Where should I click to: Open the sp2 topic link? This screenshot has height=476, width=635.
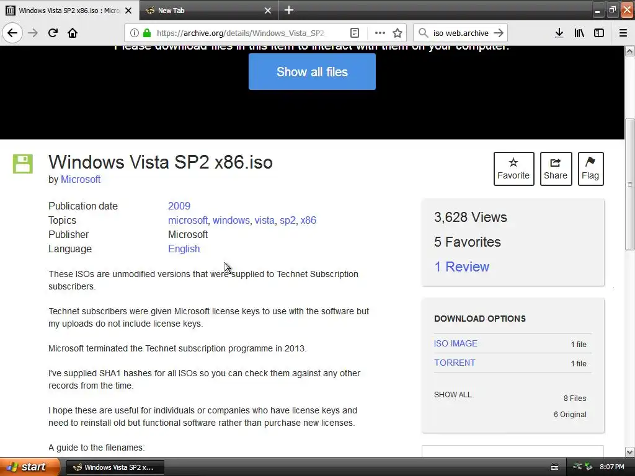point(288,220)
